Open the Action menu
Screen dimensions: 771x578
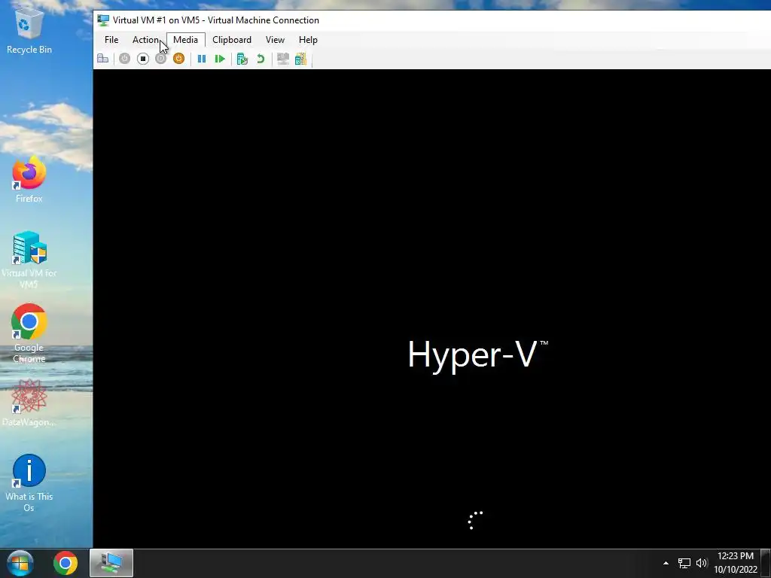pyautogui.click(x=145, y=40)
